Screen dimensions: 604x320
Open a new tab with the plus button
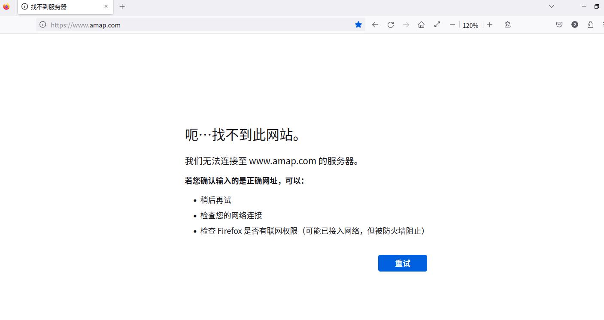[122, 7]
